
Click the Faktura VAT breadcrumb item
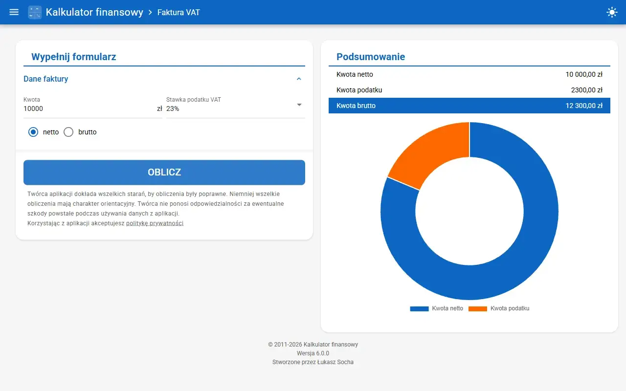click(x=179, y=12)
